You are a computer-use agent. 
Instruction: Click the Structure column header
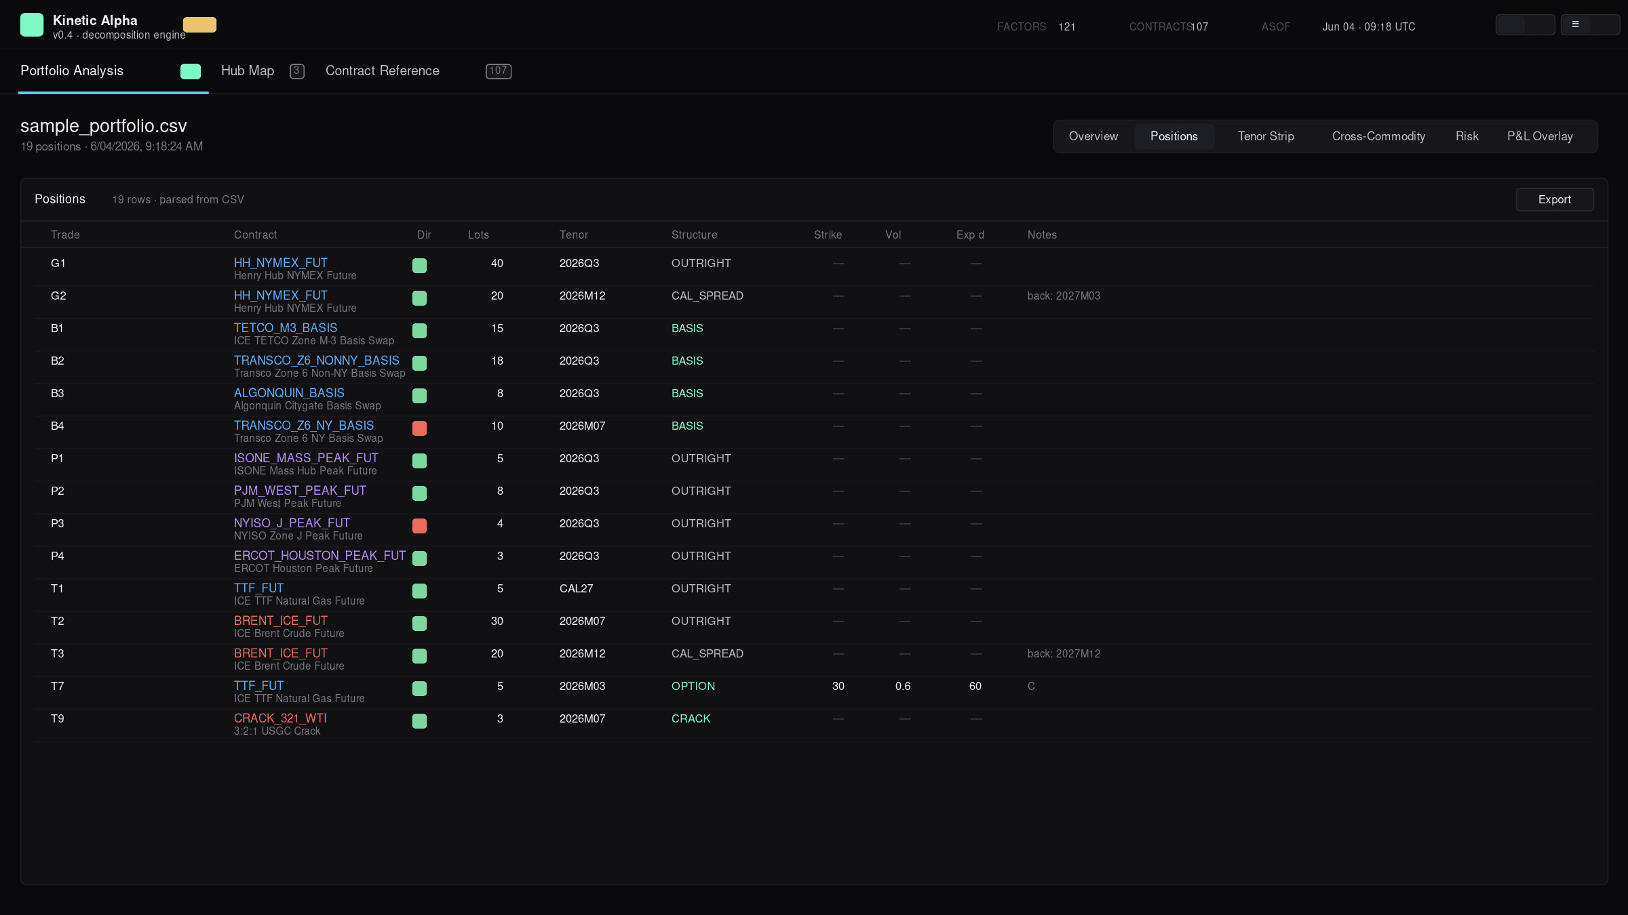tap(694, 235)
